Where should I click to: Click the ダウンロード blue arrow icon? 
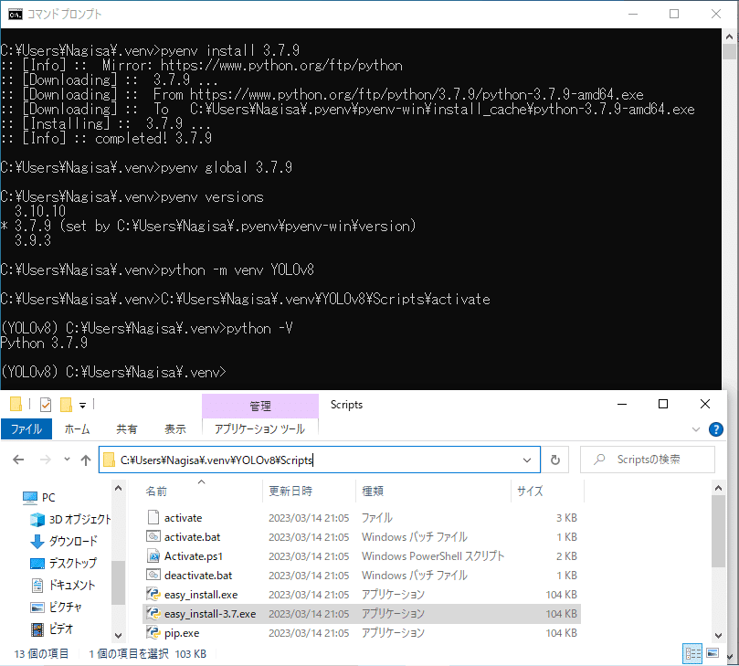tap(37, 542)
